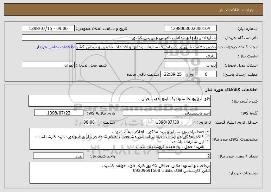Click the توضیحات خریدار label
The height and width of the screenshot is (192, 271).
[x=243, y=173]
